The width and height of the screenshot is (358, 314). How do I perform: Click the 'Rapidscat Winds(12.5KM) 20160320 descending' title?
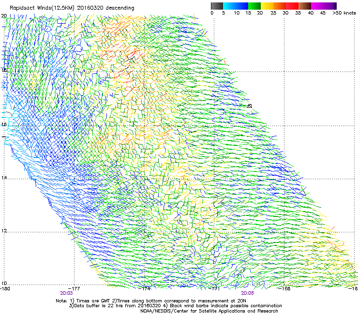(x=72, y=8)
